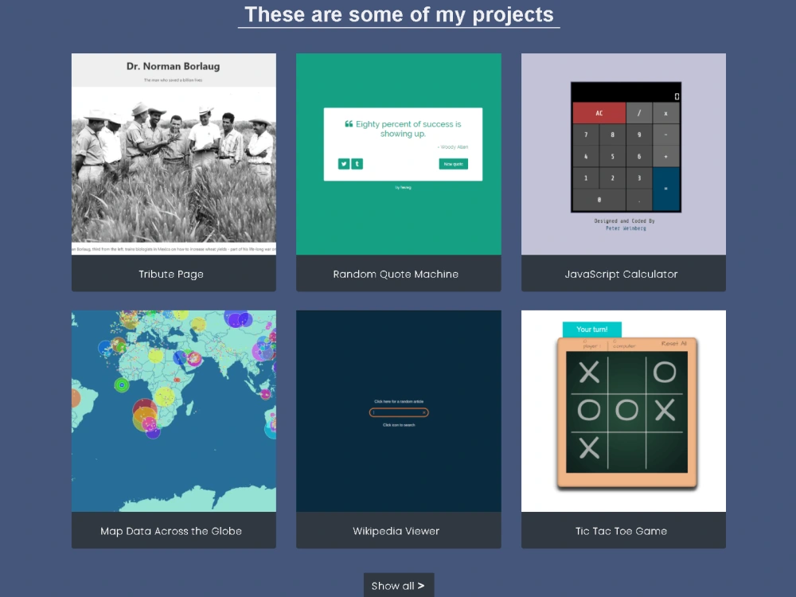Viewport: 796px width, 597px height.
Task: Open the Map Data globe preview image
Action: click(x=174, y=411)
